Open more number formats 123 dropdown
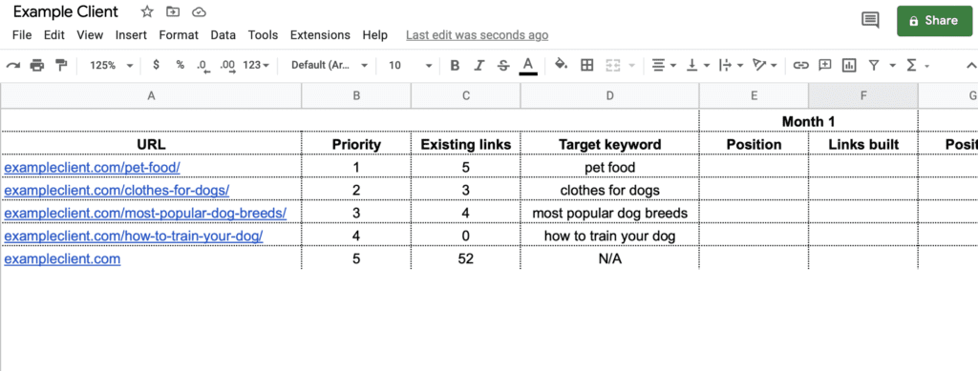The width and height of the screenshot is (978, 371). point(256,66)
